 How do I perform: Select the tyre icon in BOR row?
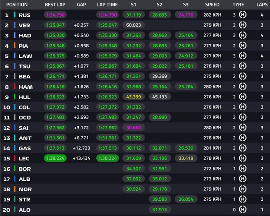pos(243,168)
